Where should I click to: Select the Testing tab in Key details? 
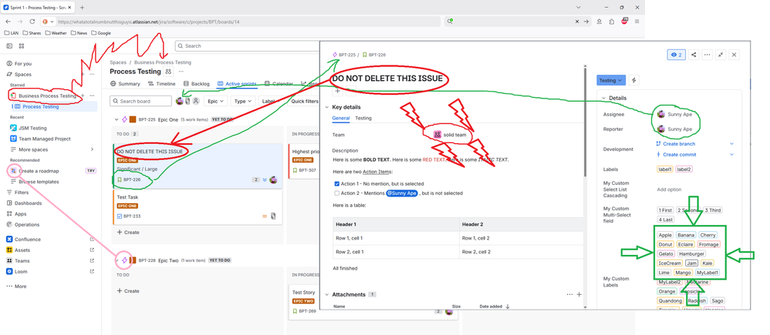363,118
